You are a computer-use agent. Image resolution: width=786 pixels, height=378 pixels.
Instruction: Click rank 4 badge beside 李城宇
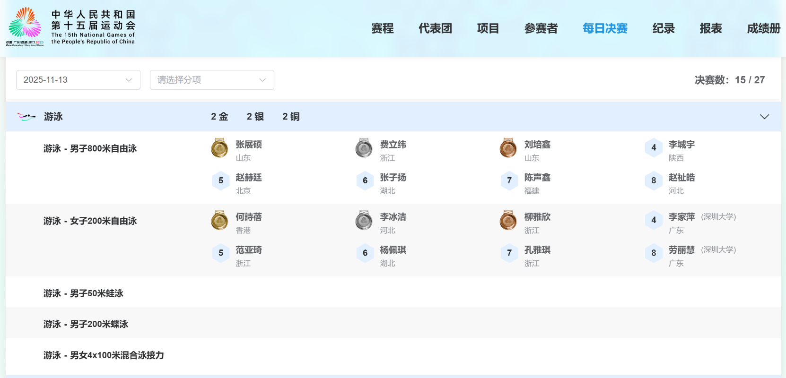[x=654, y=148]
